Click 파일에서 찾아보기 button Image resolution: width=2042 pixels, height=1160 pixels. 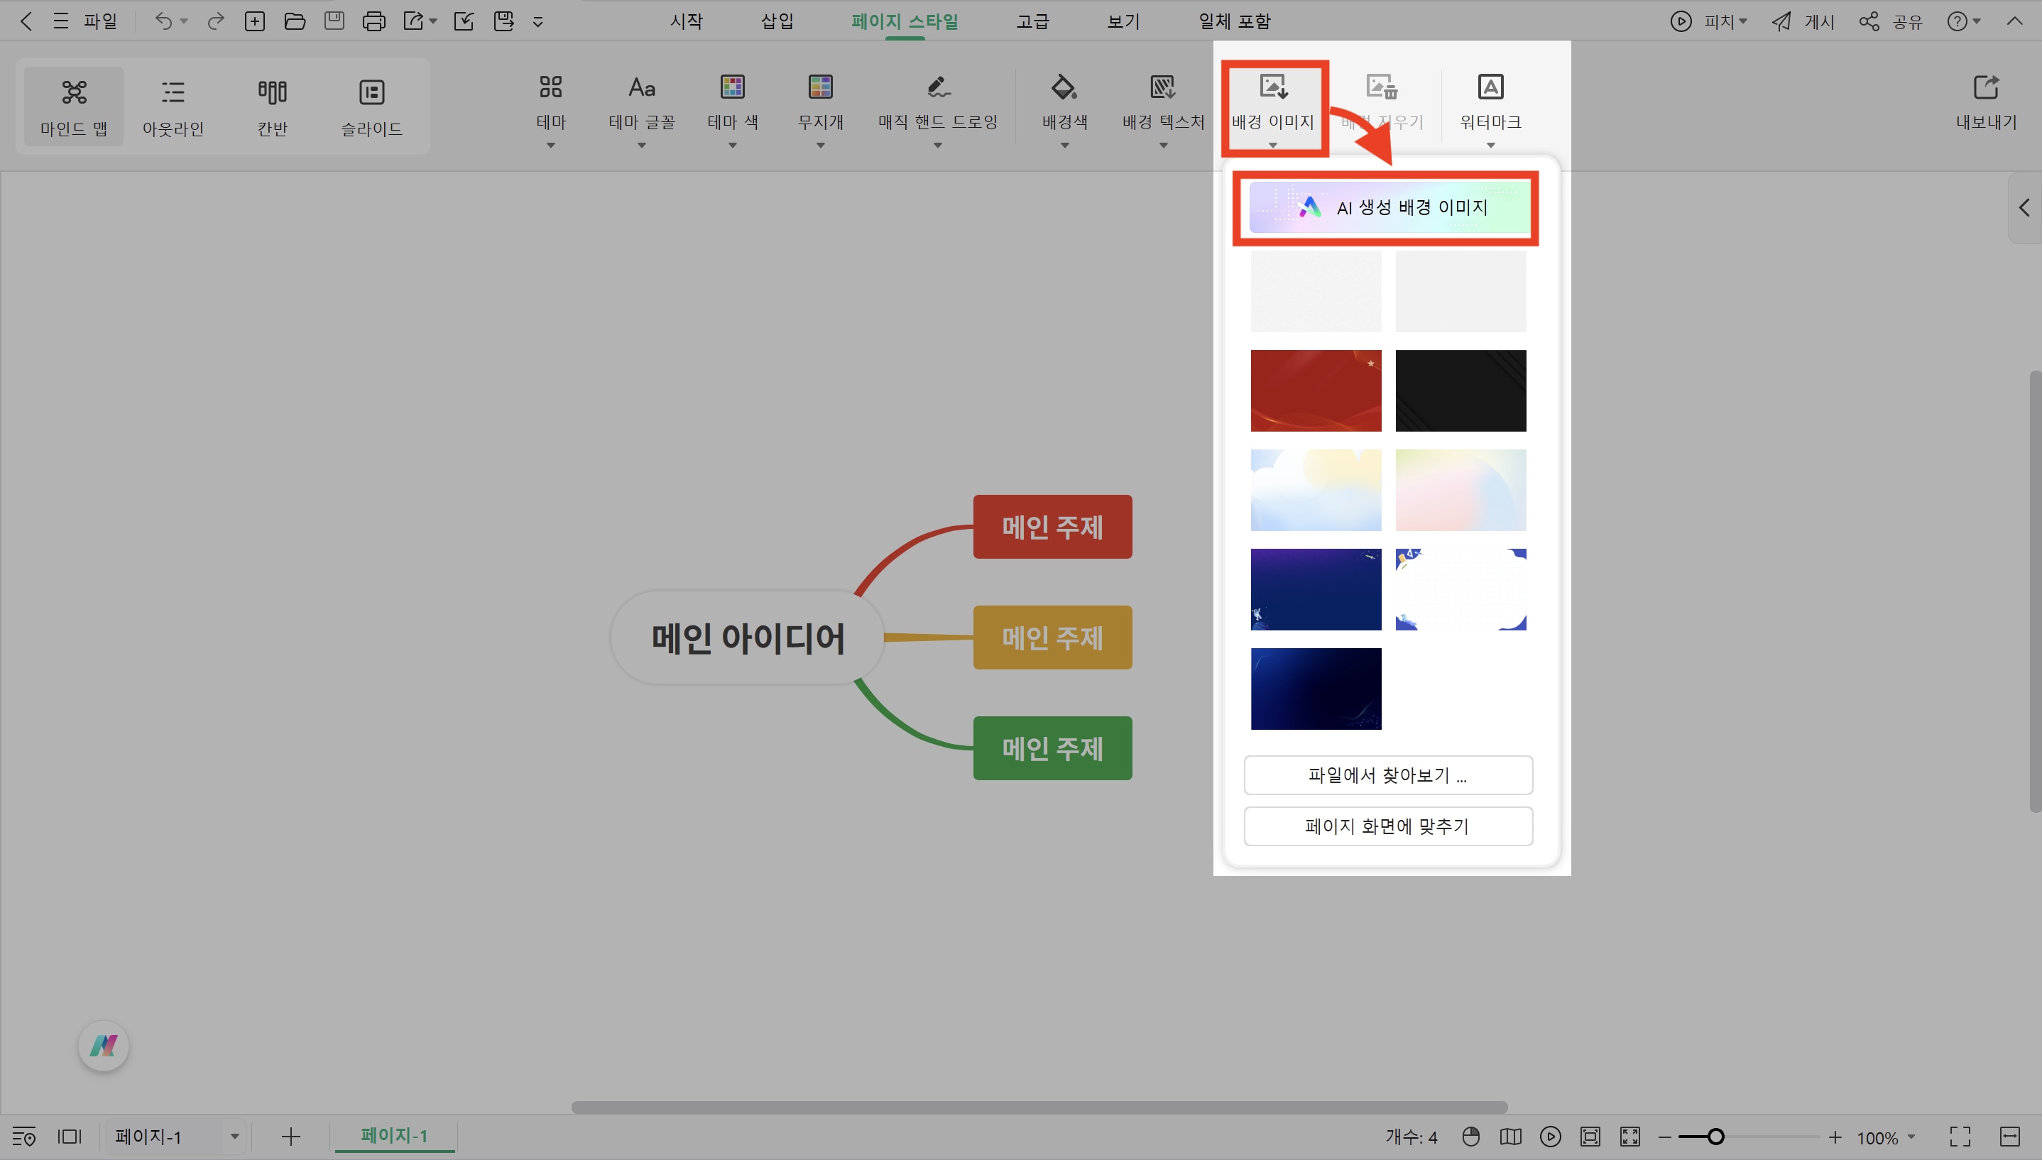click(1388, 775)
